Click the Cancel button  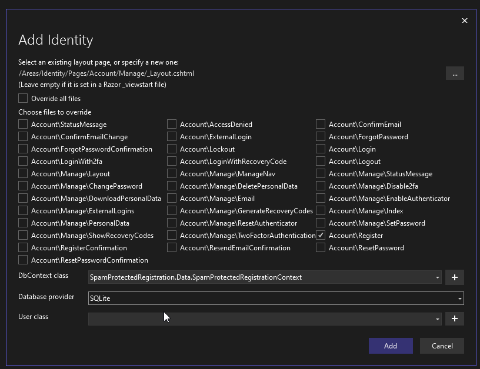click(x=442, y=345)
